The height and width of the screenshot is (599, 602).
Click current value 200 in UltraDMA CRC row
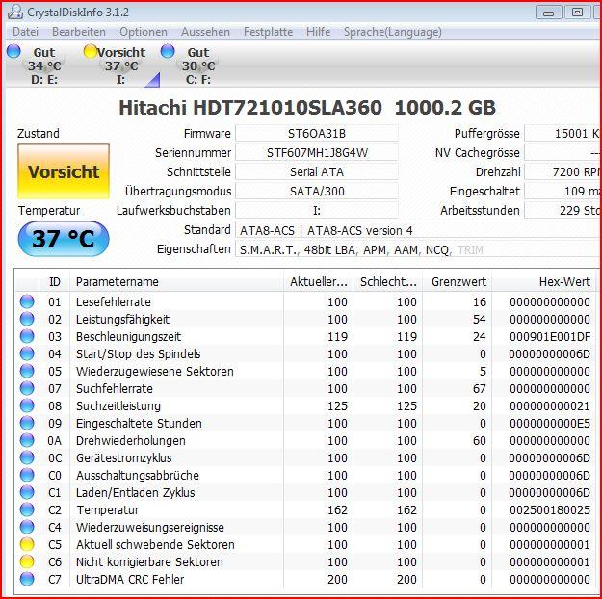(337, 580)
